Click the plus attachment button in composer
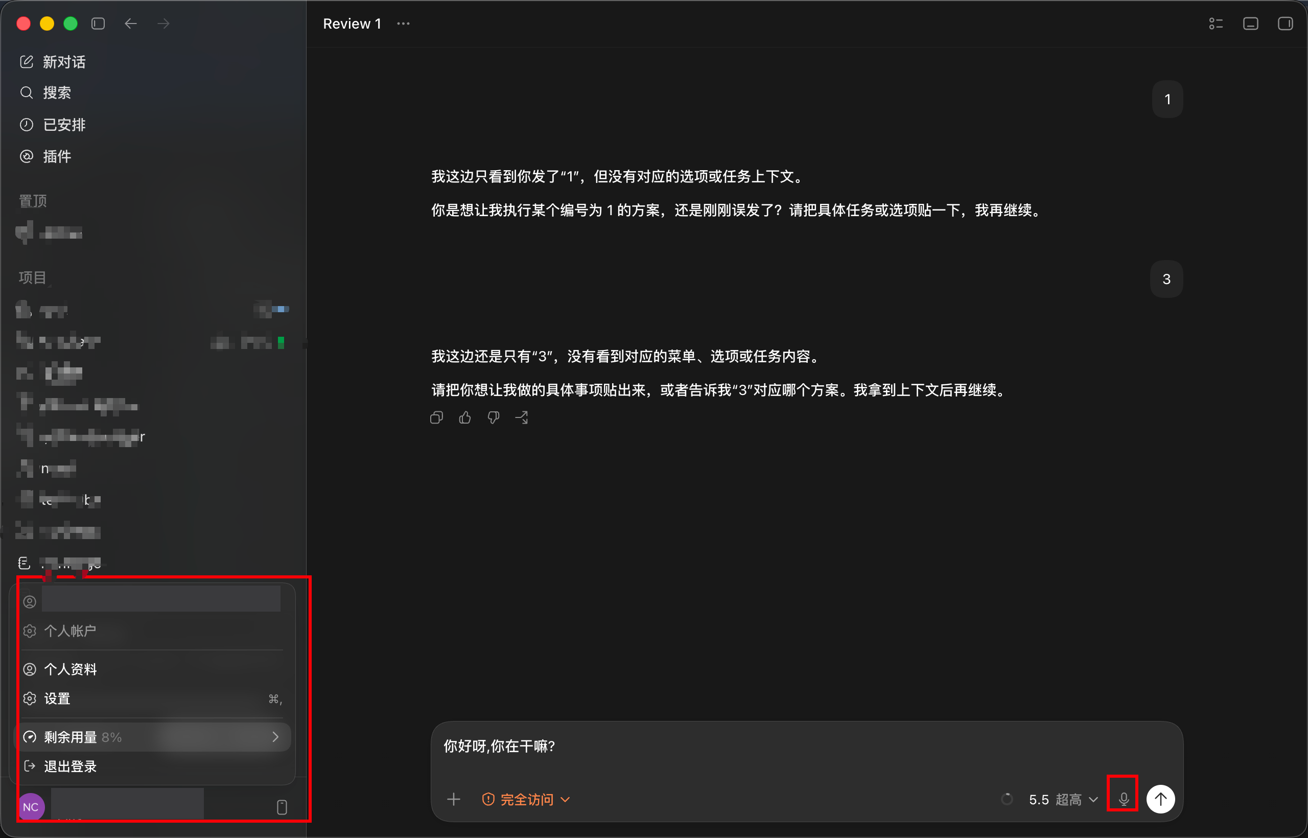 pyautogui.click(x=453, y=799)
